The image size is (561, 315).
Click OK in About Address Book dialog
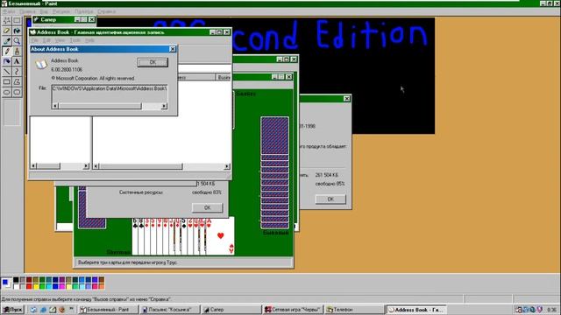153,62
